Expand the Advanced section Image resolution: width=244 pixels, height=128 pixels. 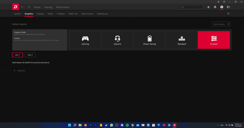[20, 71]
